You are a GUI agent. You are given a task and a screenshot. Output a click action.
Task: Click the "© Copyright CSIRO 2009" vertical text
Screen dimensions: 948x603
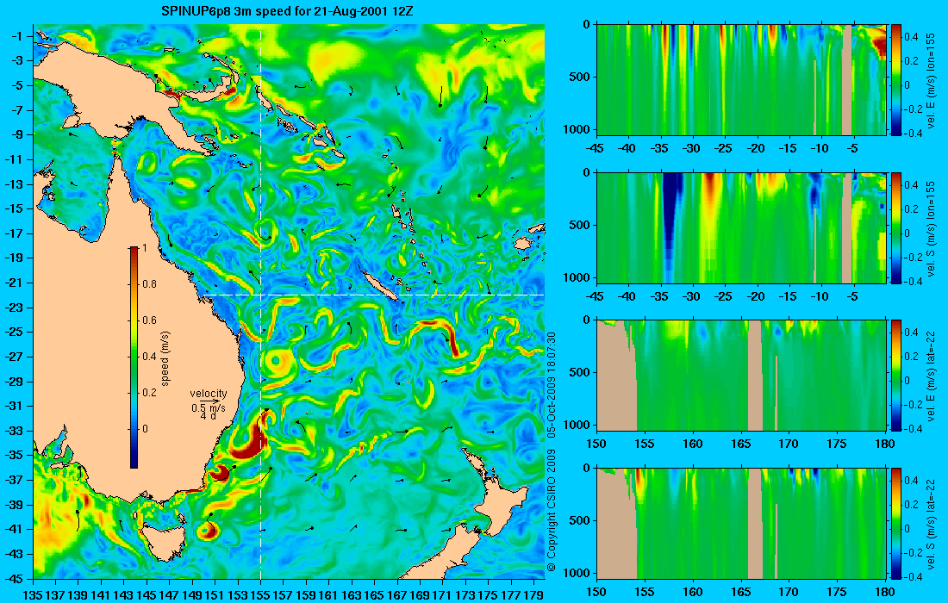pyautogui.click(x=551, y=511)
